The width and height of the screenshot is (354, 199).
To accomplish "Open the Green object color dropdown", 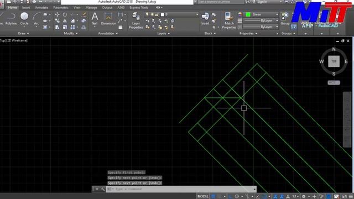I will [277, 14].
